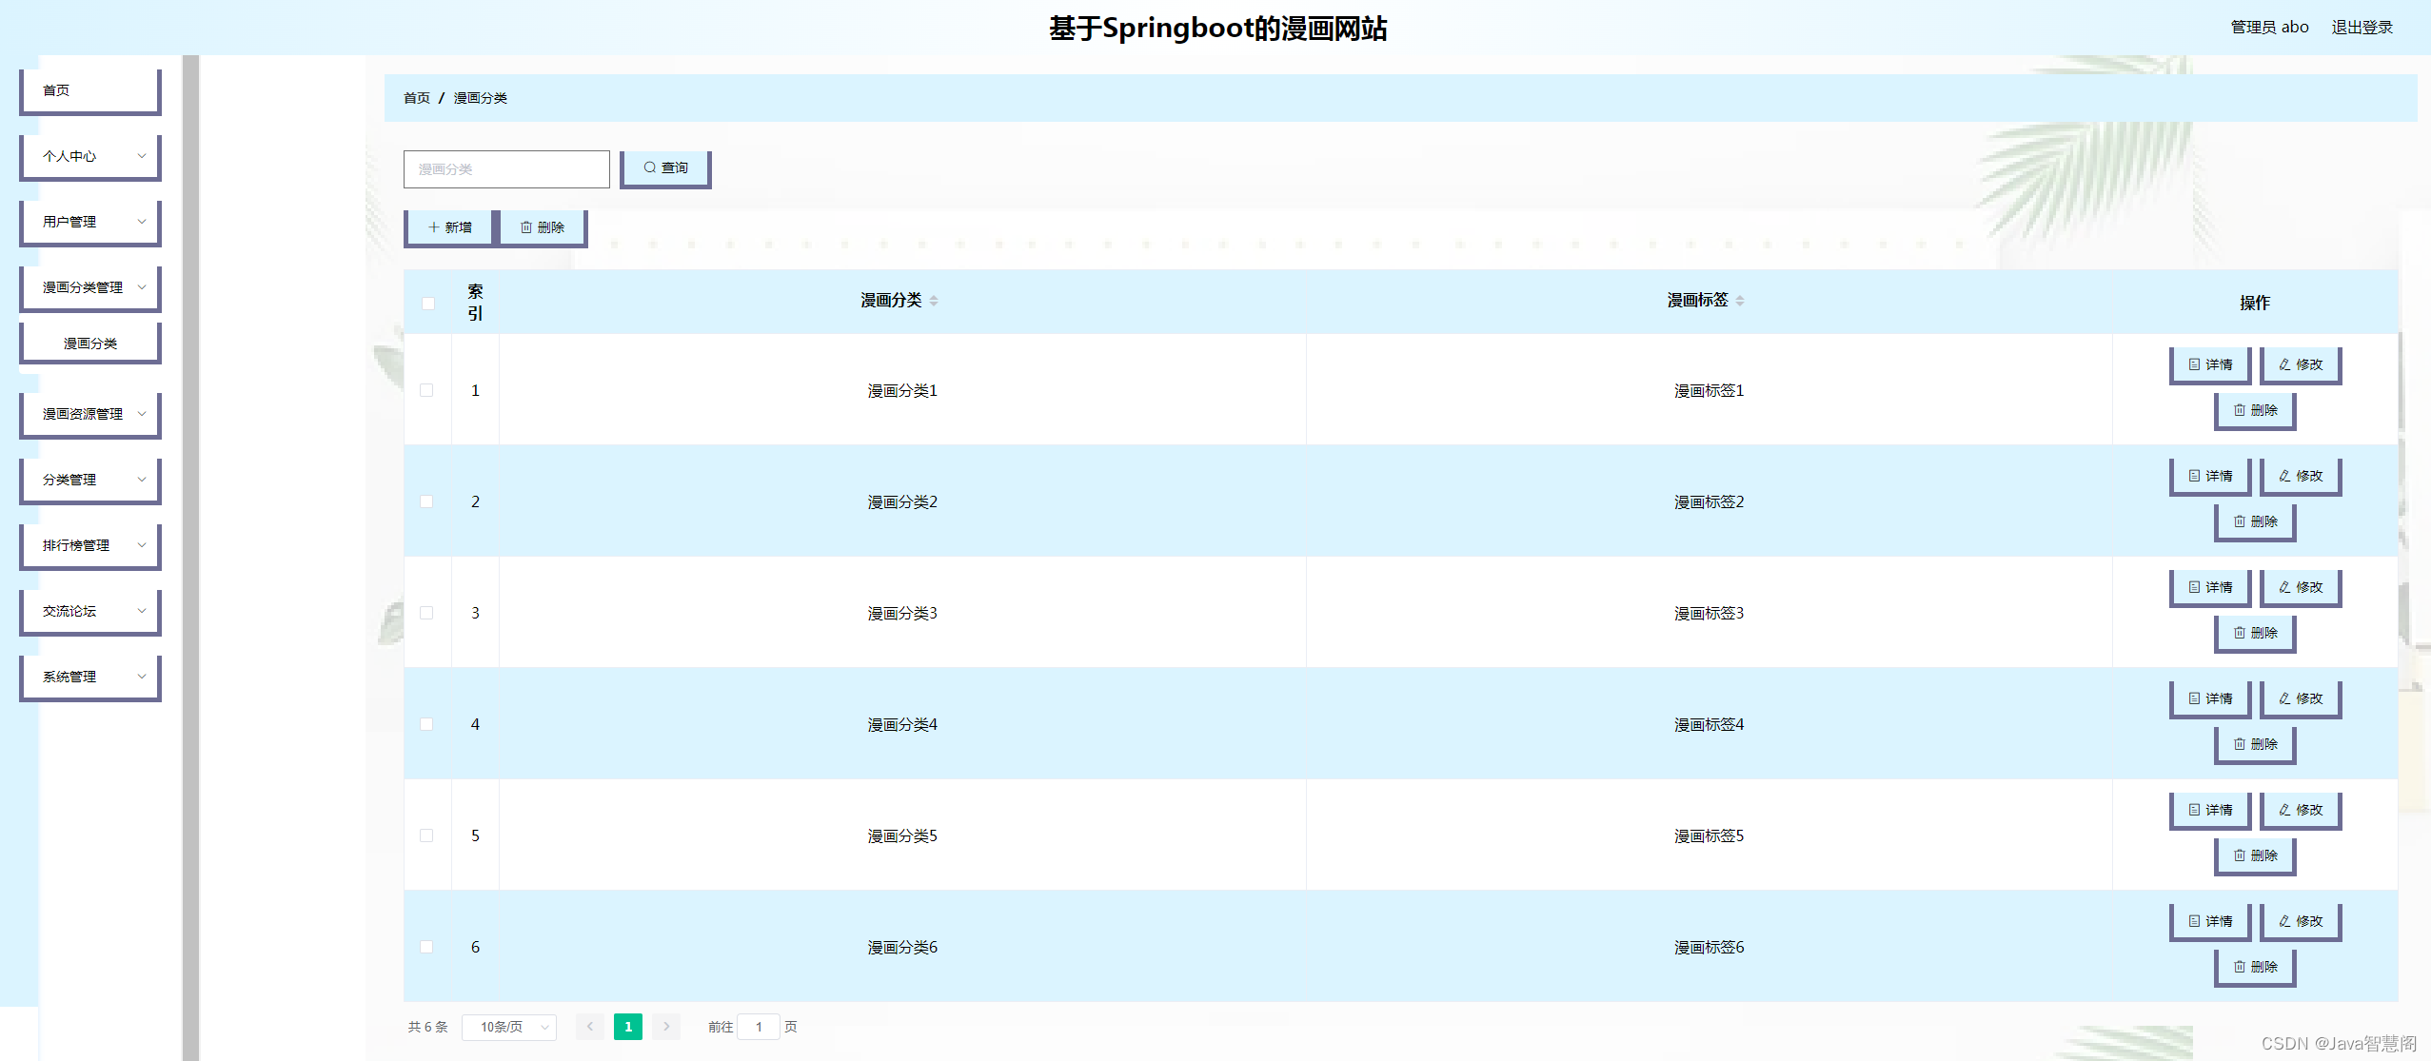Click the trash 删除 button beside 新增
This screenshot has height=1061, width=2431.
pos(542,227)
